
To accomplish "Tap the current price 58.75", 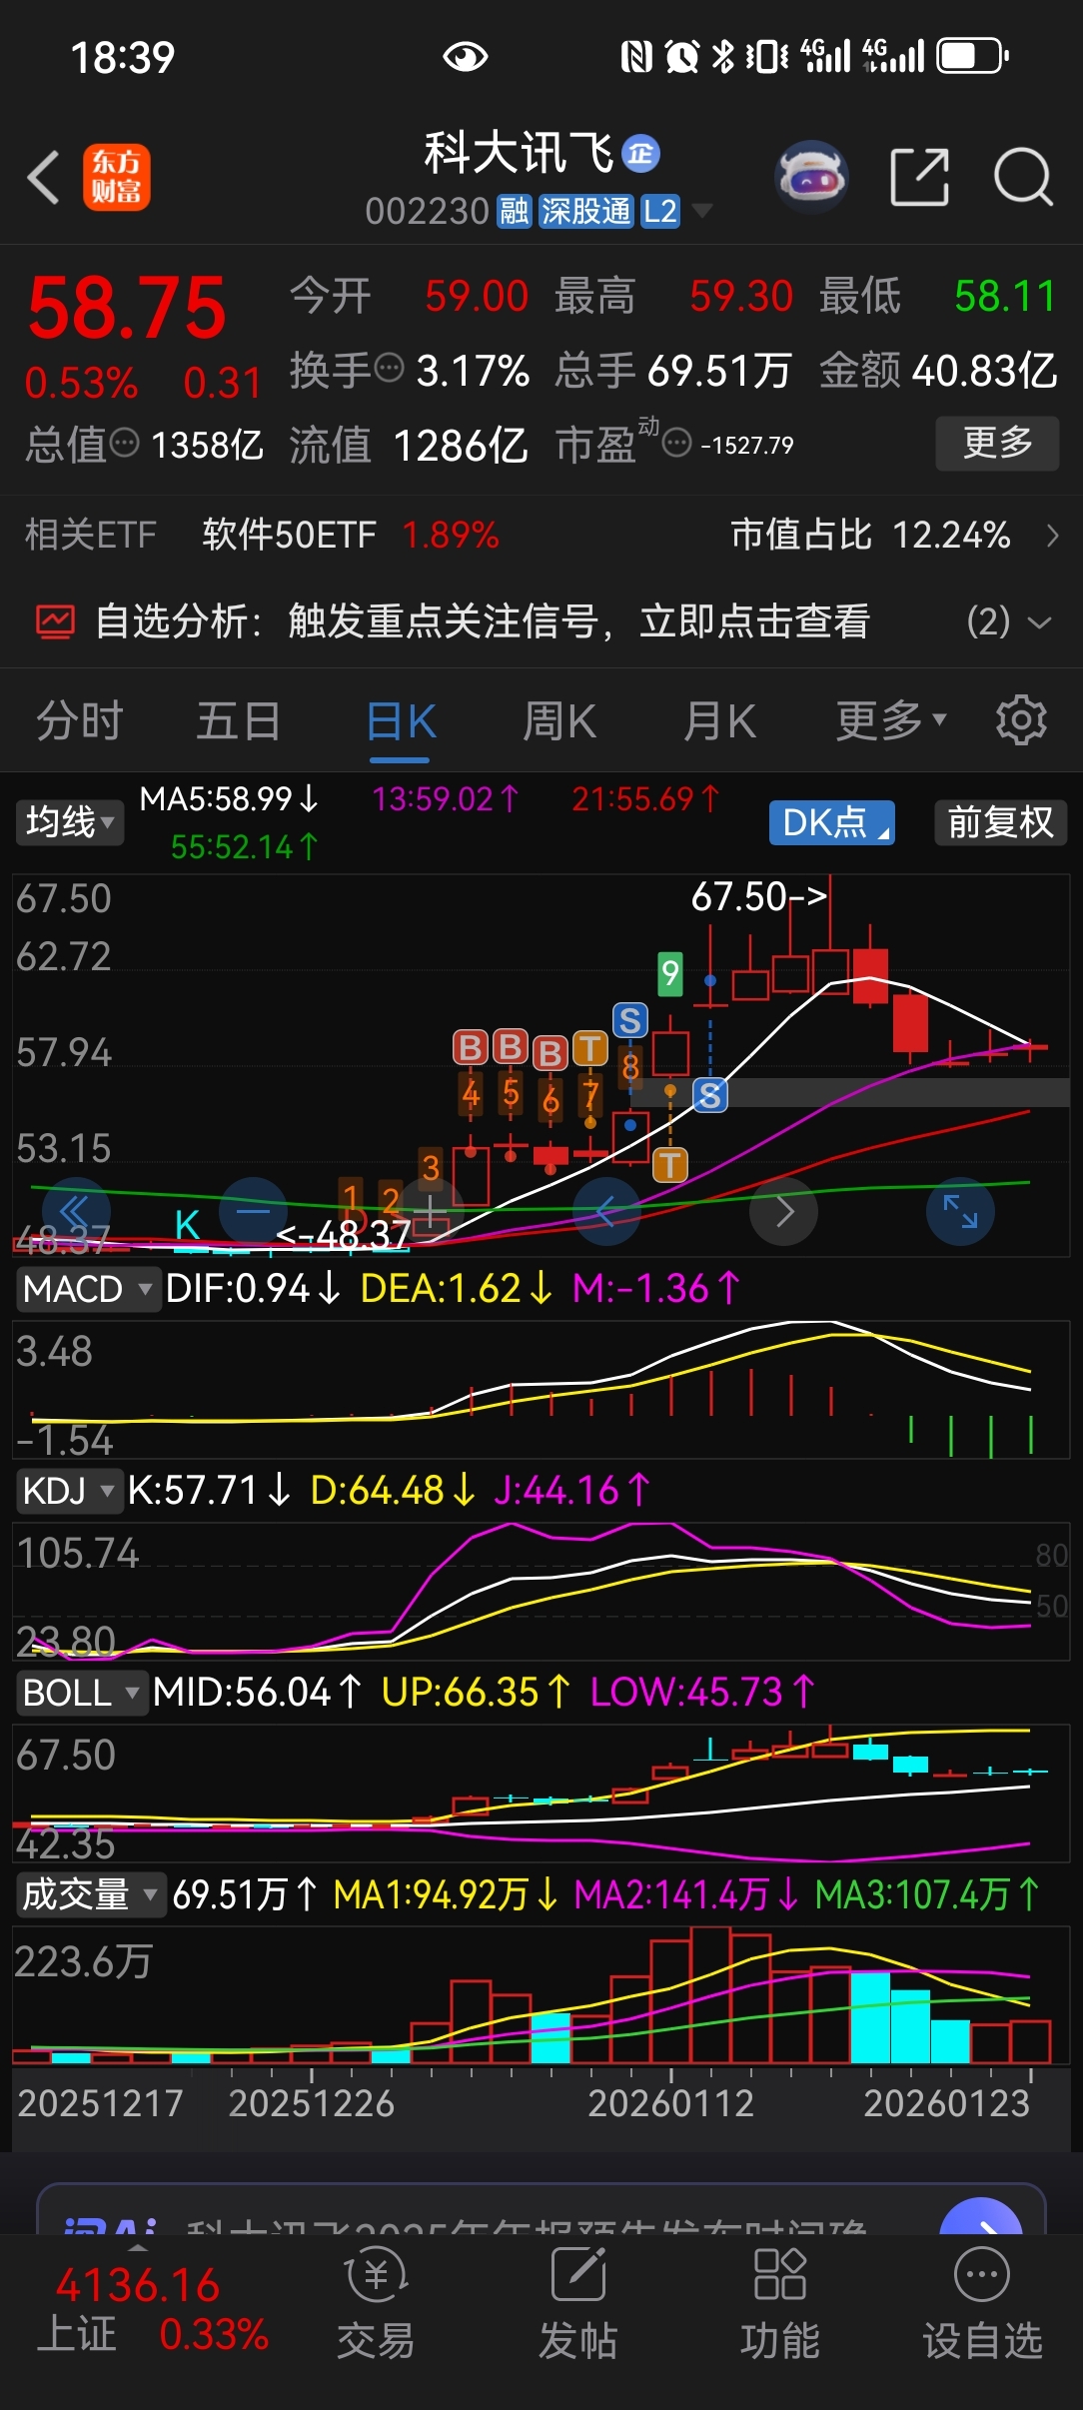I will tap(127, 309).
